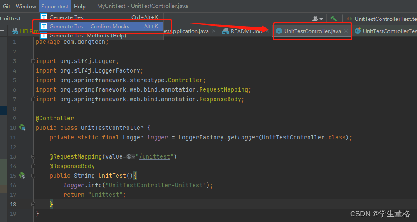Open the UnitTestControllerTest run configuration dropdown
The width and height of the screenshot is (417, 222).
tap(380, 19)
